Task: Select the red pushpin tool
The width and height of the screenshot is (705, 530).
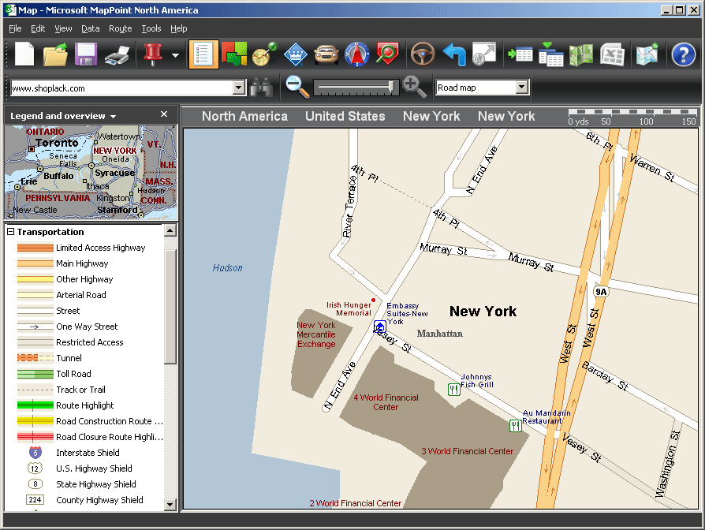Action: coord(152,54)
